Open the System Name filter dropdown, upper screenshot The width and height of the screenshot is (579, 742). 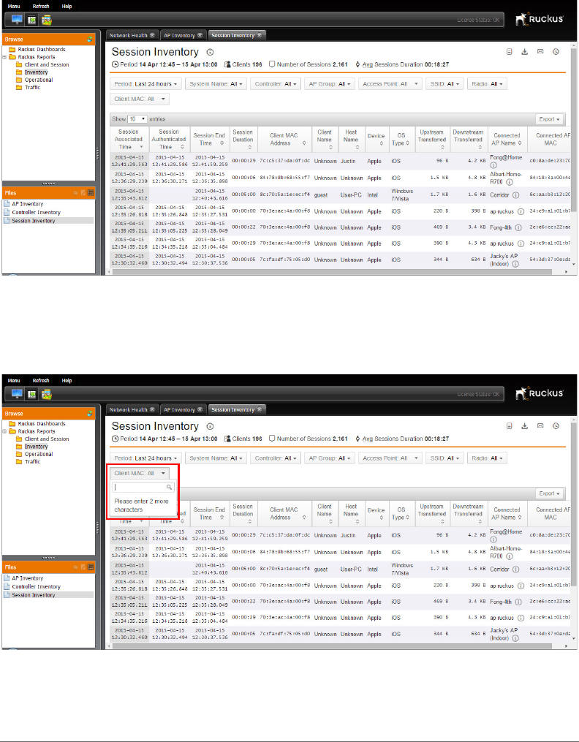tap(216, 84)
